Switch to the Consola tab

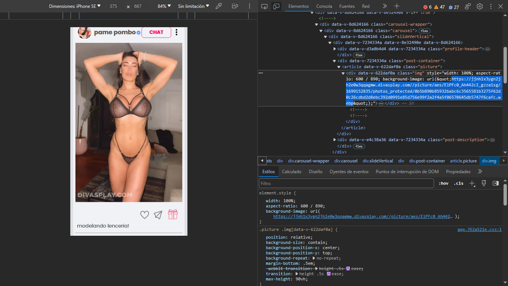pyautogui.click(x=324, y=6)
